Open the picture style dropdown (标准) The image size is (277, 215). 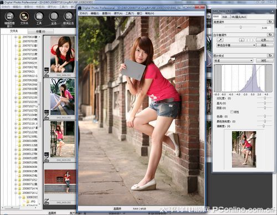pos(233,60)
